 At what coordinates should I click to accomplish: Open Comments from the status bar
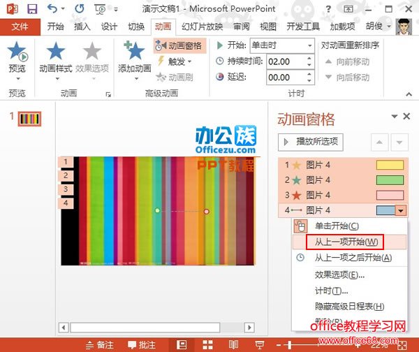coord(141,345)
